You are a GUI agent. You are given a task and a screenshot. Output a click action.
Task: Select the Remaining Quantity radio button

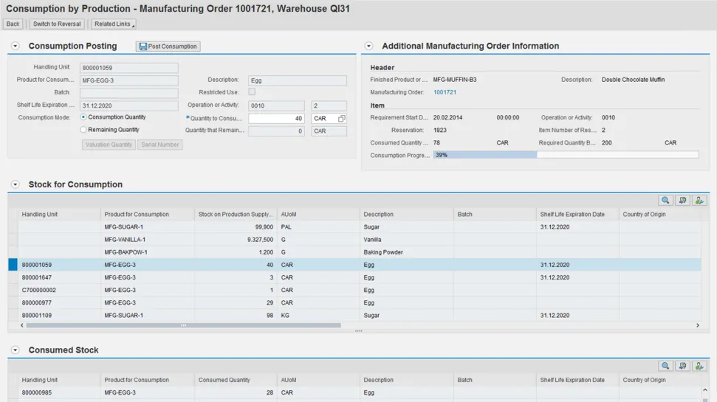coord(83,130)
